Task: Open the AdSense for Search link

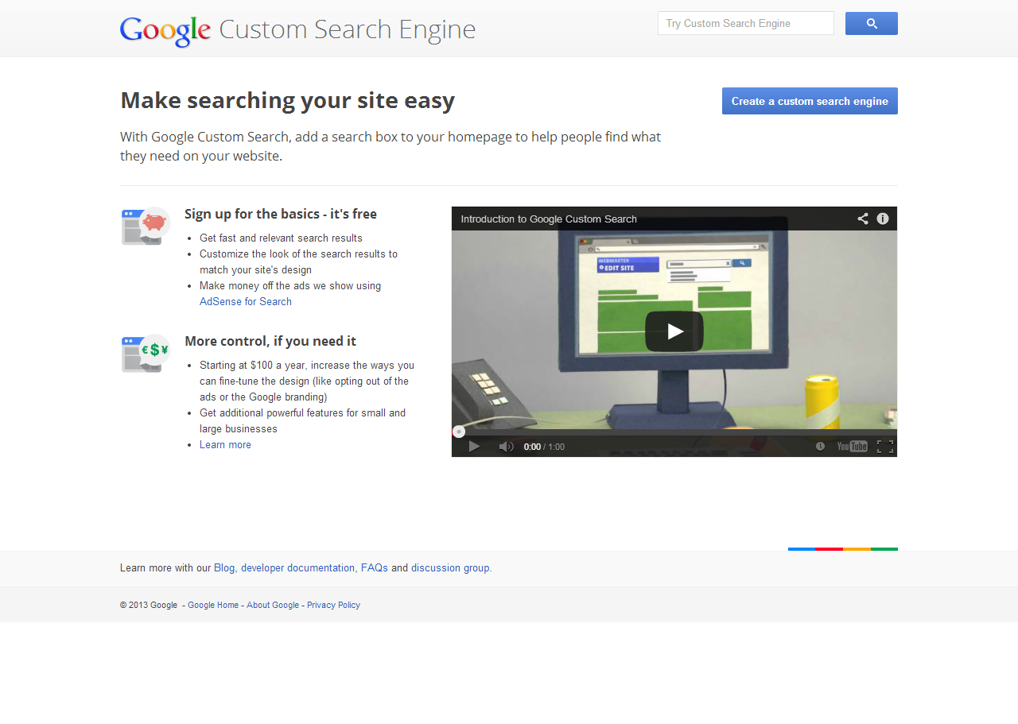Action: [x=246, y=302]
